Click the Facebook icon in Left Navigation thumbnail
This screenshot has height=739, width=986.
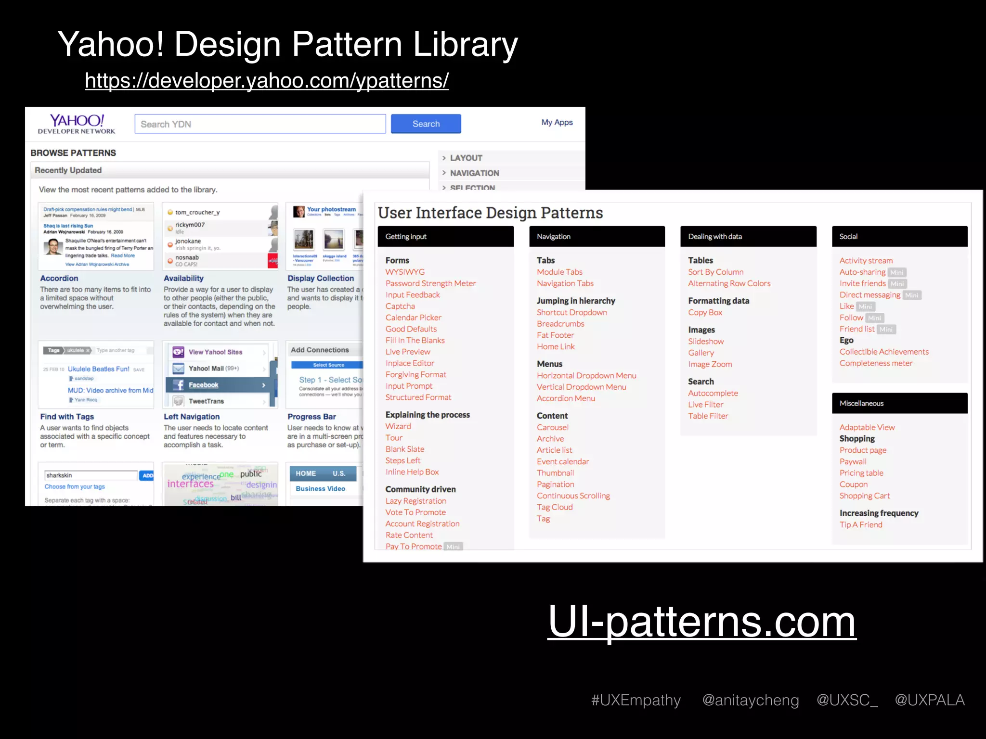point(179,385)
